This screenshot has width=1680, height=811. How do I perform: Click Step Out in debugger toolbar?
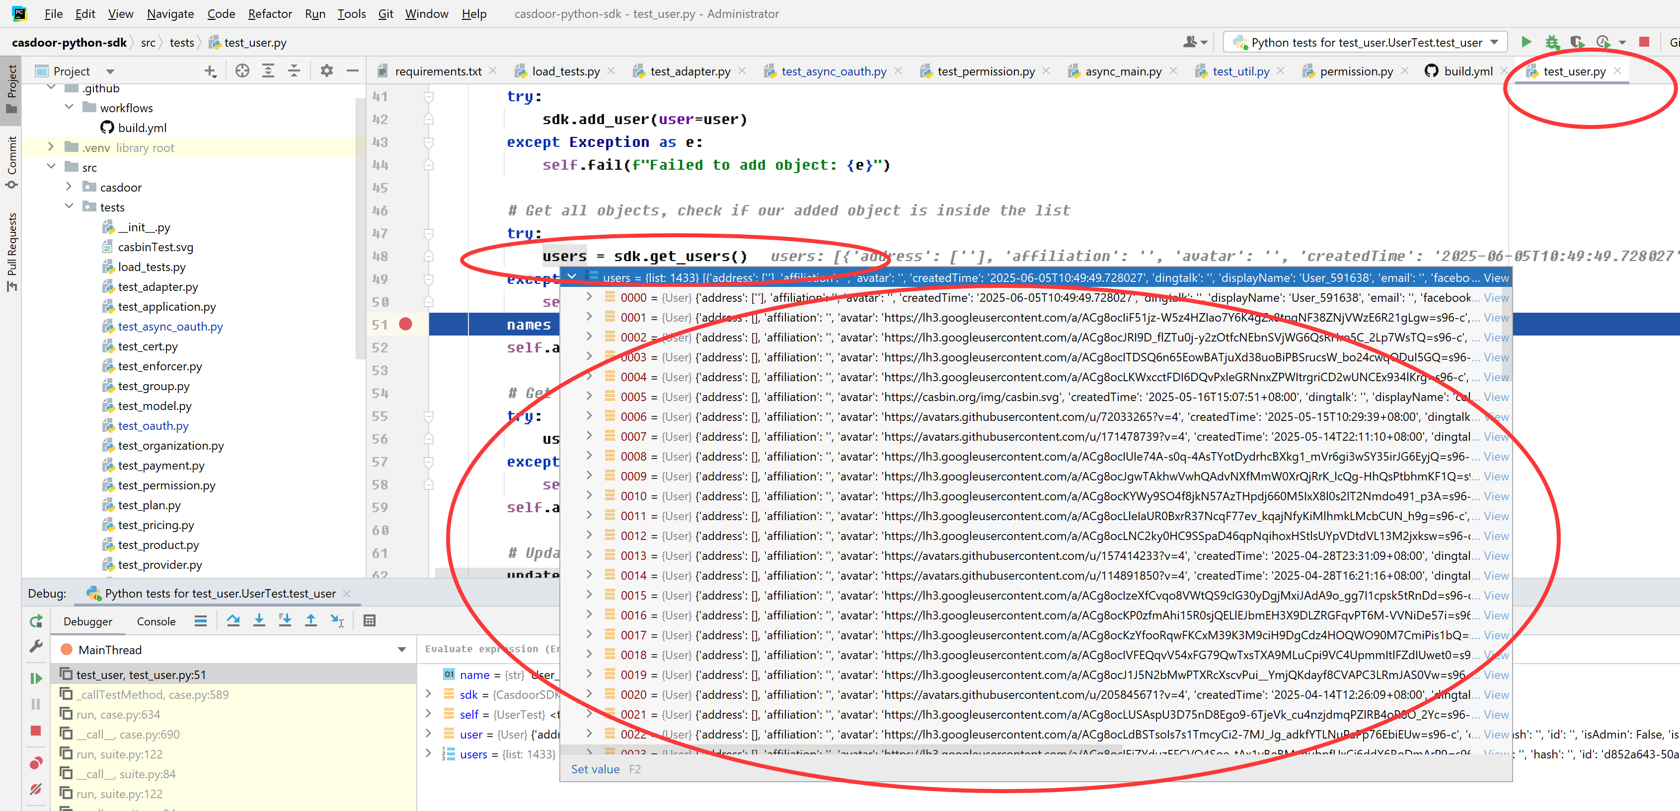click(311, 621)
